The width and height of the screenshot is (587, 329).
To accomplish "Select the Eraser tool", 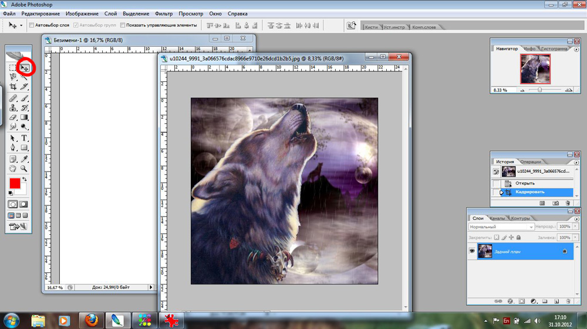I will 13,117.
